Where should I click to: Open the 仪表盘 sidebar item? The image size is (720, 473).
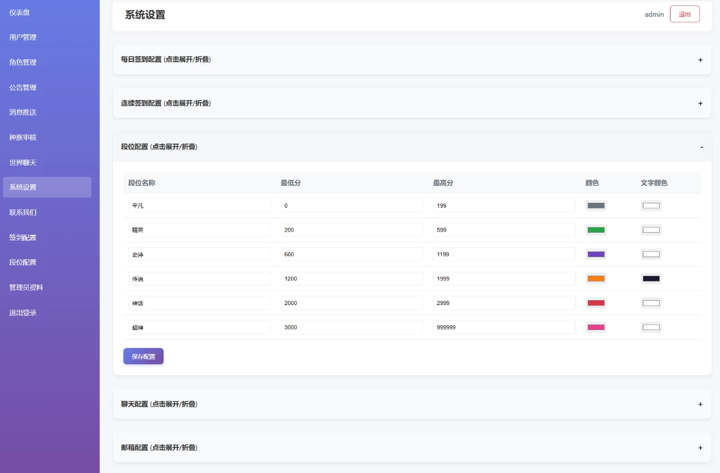[x=22, y=12]
